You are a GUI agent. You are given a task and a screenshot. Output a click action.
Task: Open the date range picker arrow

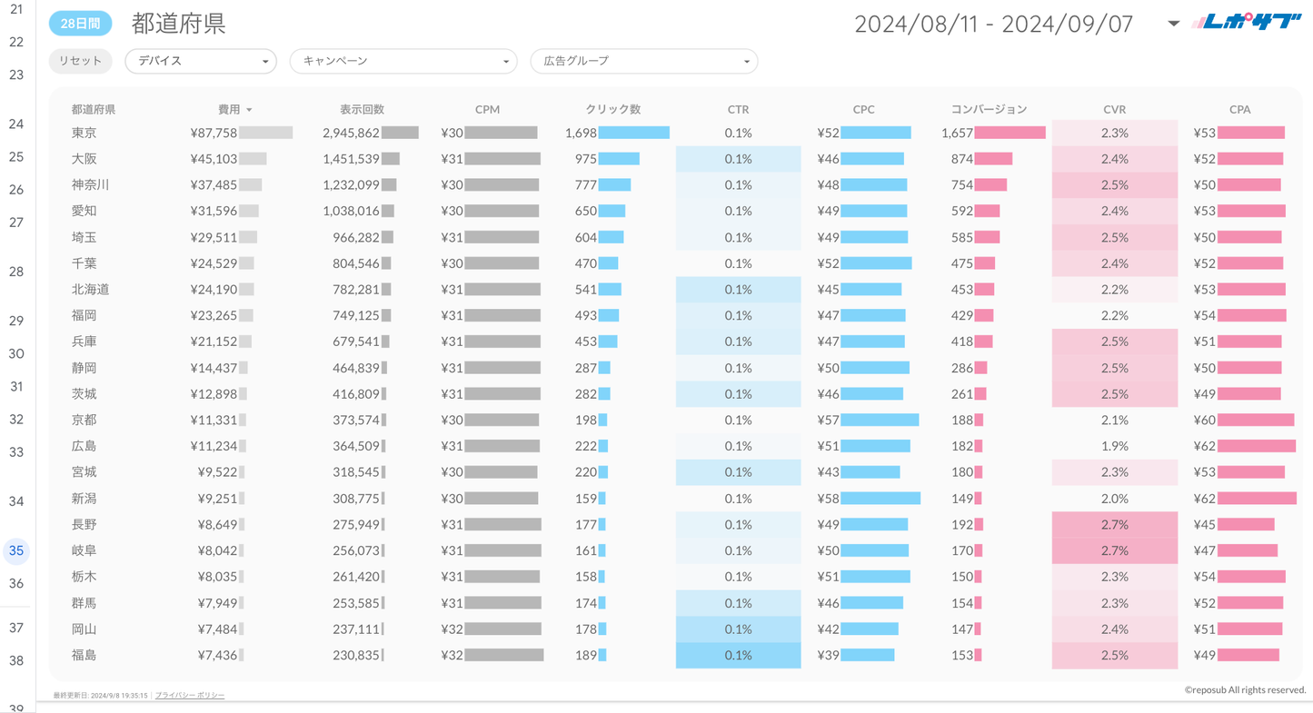pos(1173,24)
